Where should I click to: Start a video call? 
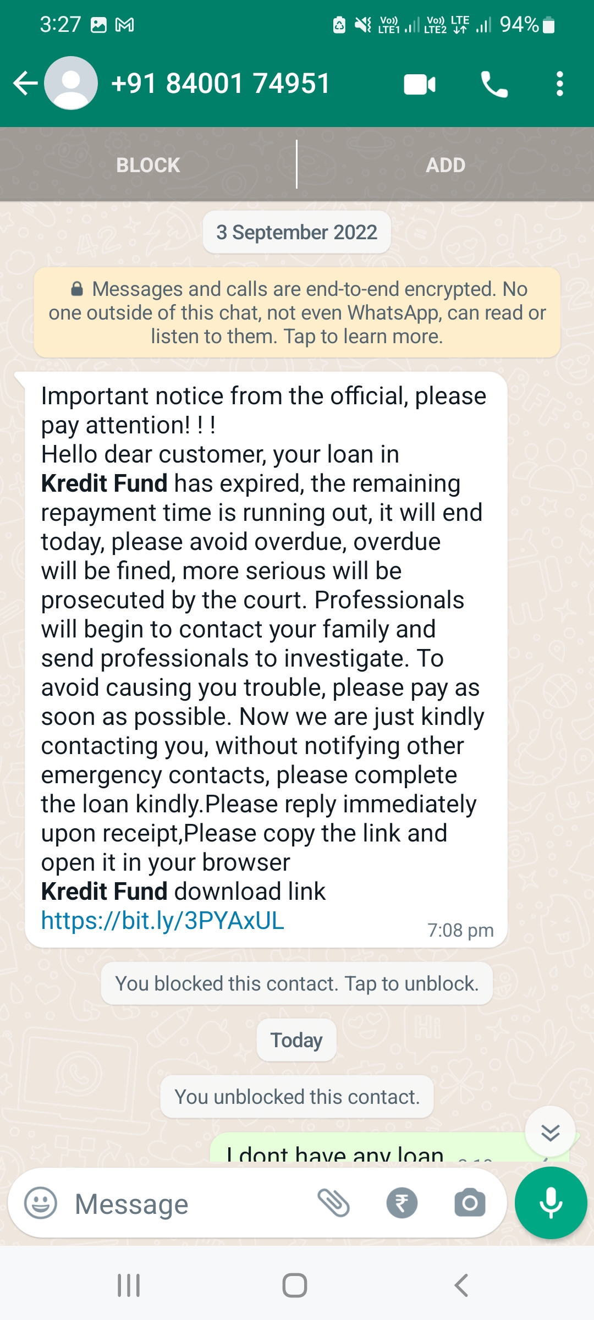pyautogui.click(x=420, y=85)
